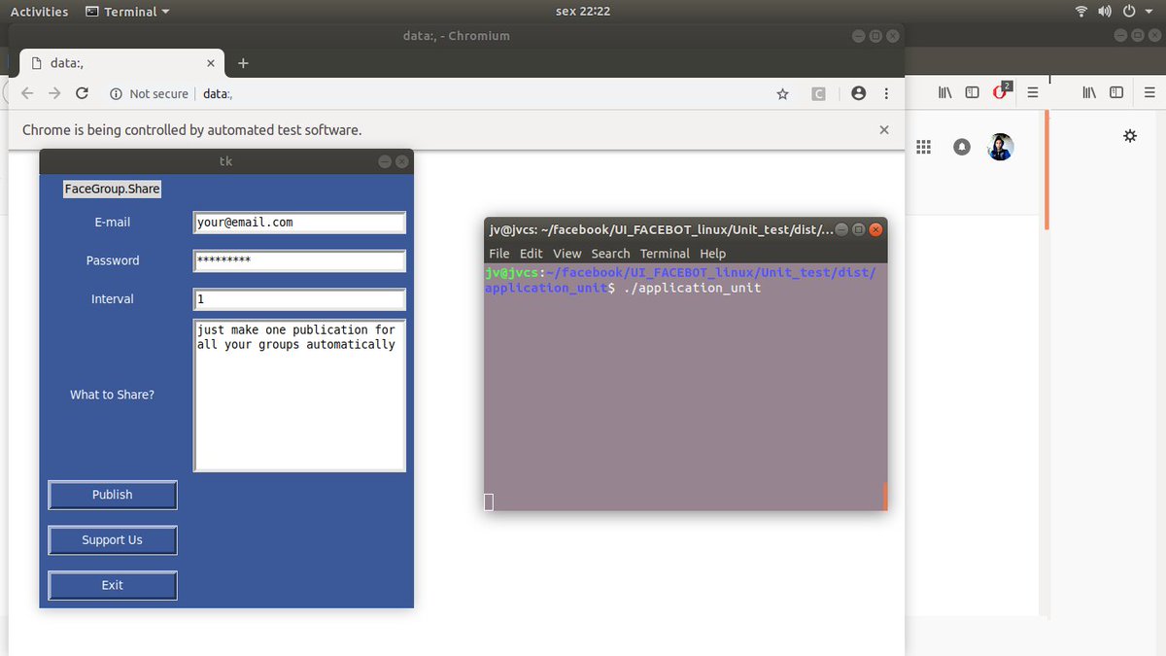Viewport: 1166px width, 656px height.
Task: Open a new Chromium tab with plus
Action: [243, 63]
